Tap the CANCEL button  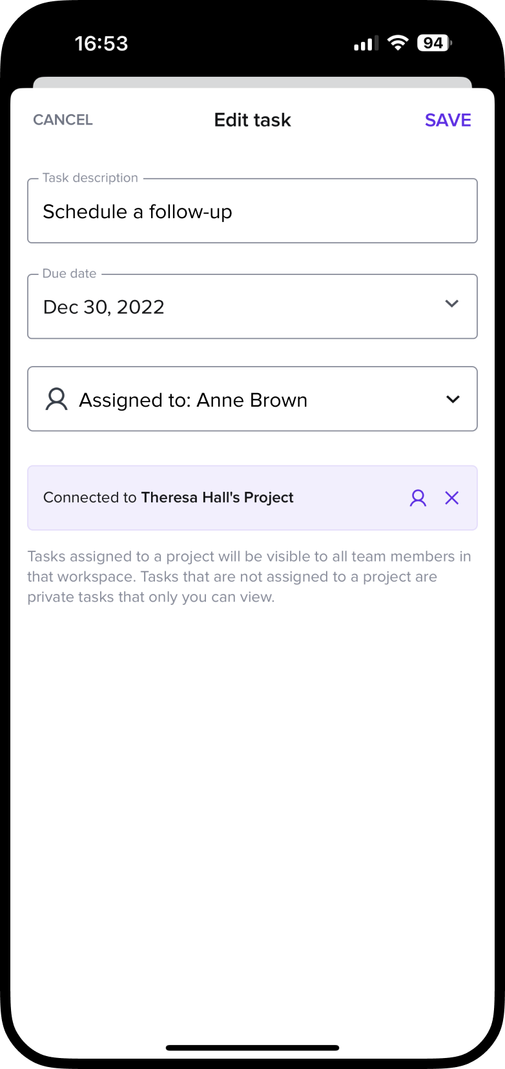coord(63,120)
